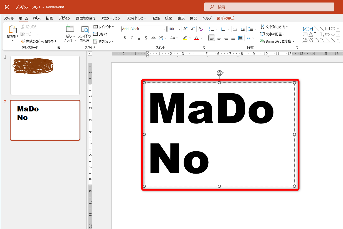This screenshot has height=229, width=343.
Task: Select slide 2 thumbnail MaDo No
Action: [45, 120]
